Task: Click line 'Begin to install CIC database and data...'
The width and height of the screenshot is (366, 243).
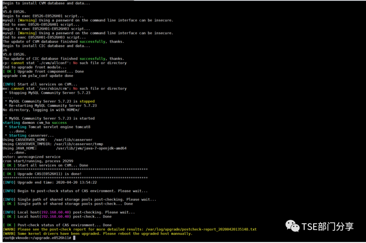Action: pos(46,46)
